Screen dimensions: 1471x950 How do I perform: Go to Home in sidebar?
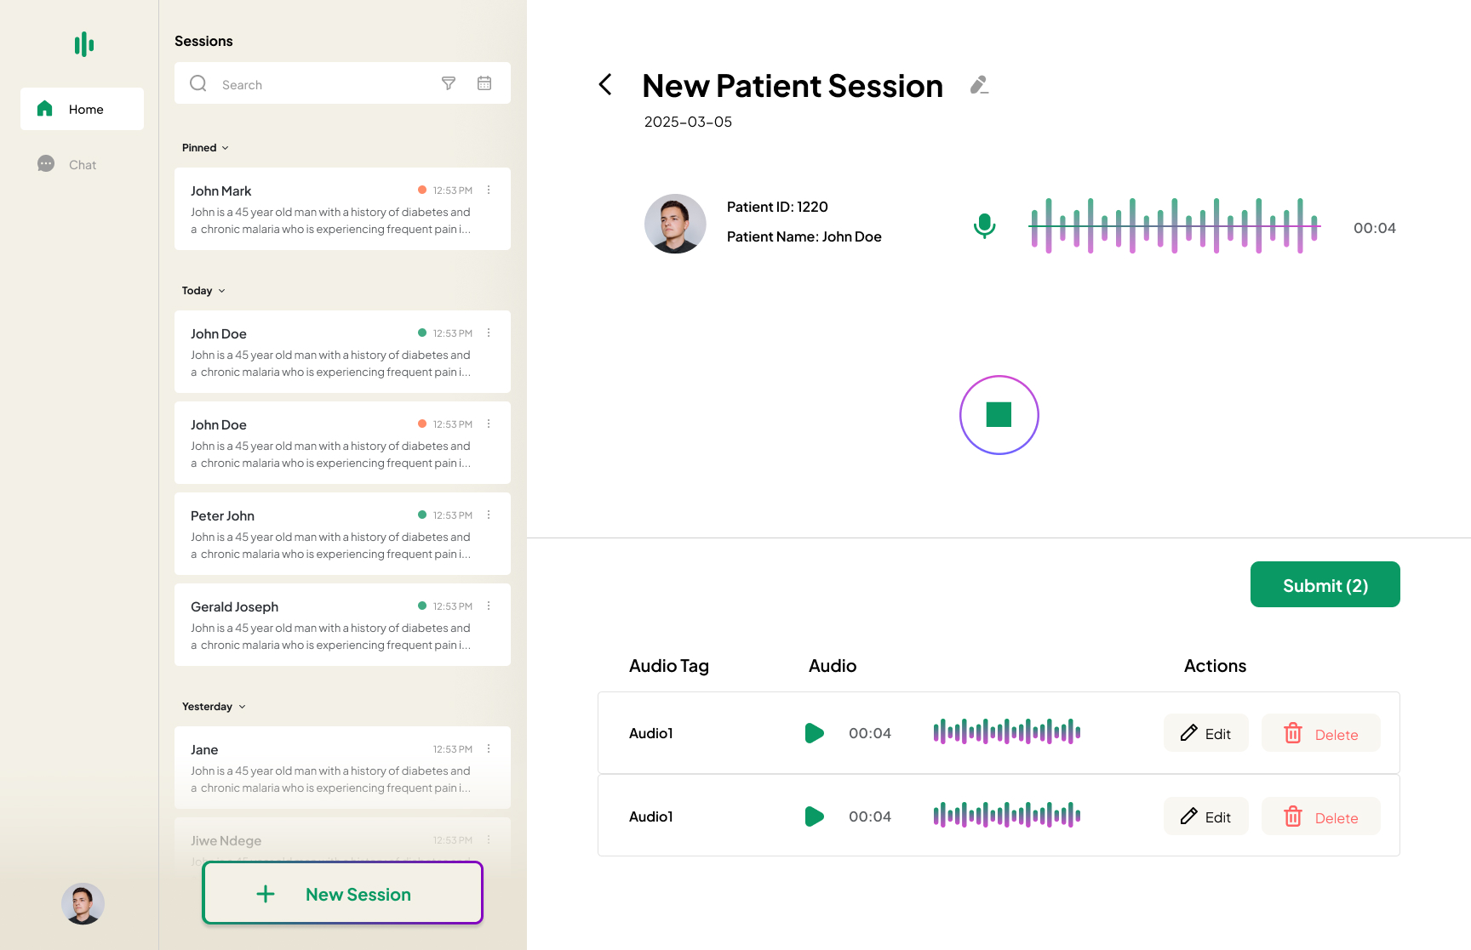[x=83, y=109]
